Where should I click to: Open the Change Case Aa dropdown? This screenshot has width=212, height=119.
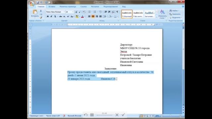72,17
